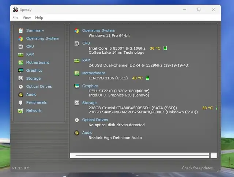The height and width of the screenshot is (177, 234).
Task: Open the Optical Drives heading link in summary
Action: click(x=95, y=120)
